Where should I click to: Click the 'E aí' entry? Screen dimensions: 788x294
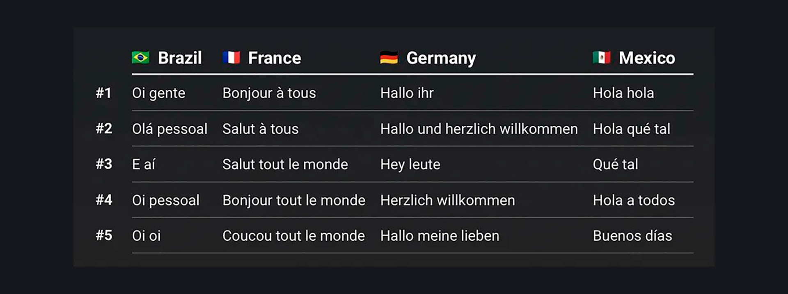pyautogui.click(x=143, y=165)
